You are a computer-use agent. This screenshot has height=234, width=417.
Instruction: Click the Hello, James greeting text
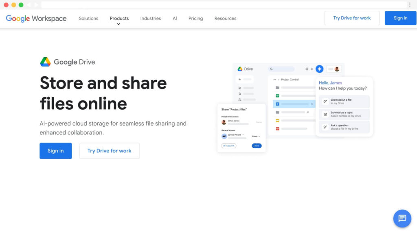[330, 83]
